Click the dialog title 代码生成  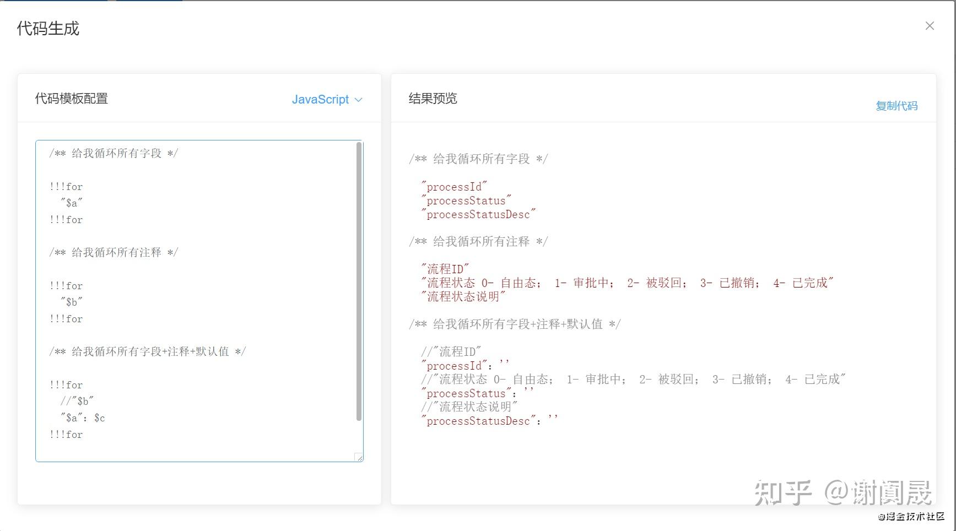(x=48, y=28)
